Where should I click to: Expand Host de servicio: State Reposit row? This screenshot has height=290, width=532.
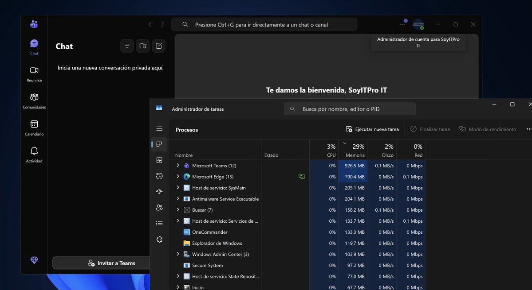tap(178, 276)
